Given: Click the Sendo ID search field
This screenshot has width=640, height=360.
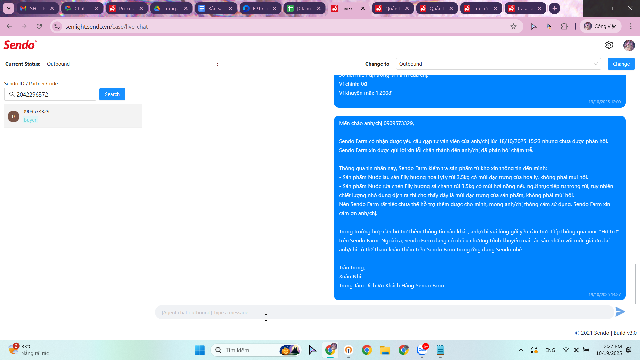Looking at the screenshot, I should click(53, 94).
